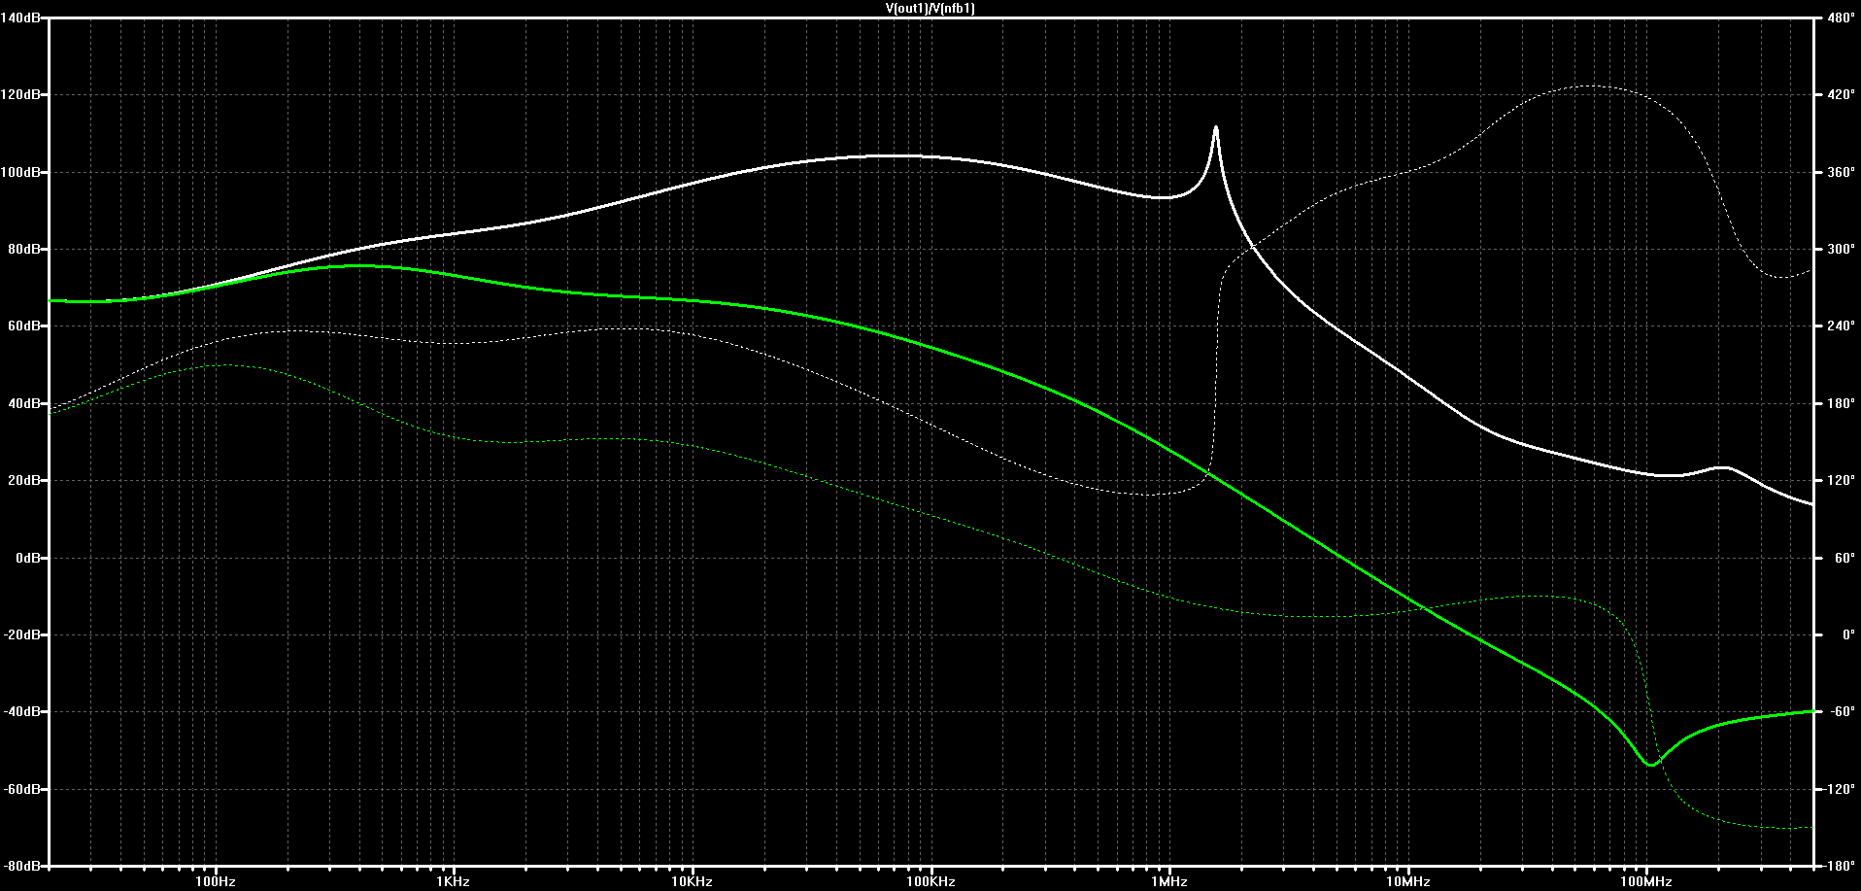The image size is (1861, 891).
Task: Click the 480° phase axis label
Action: pos(1841,17)
